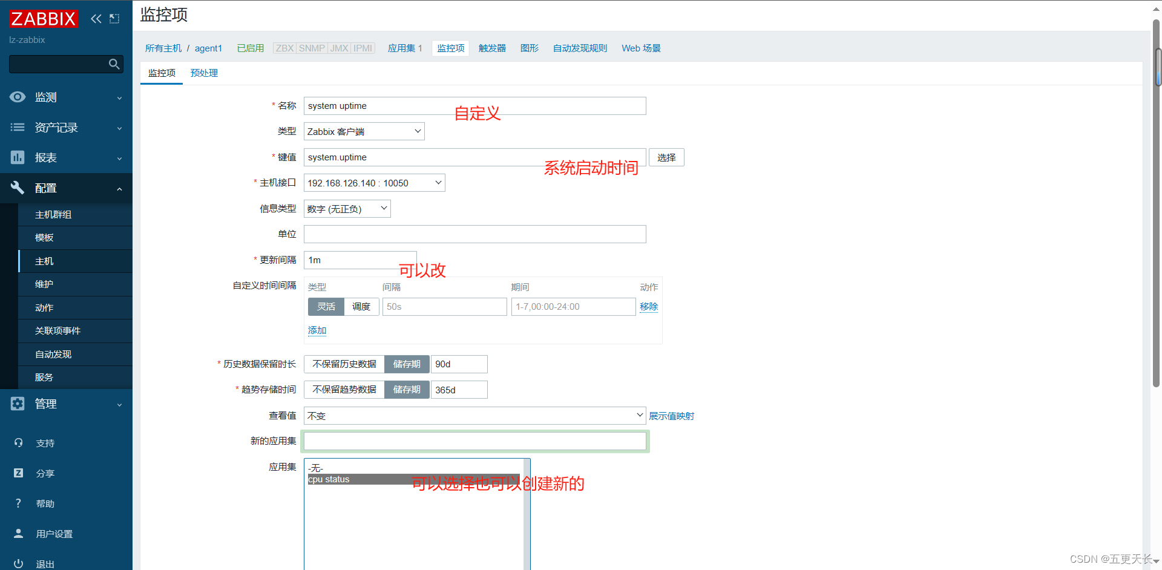Open 触发器 in host navigation
Image resolution: width=1162 pixels, height=570 pixels.
[x=492, y=48]
